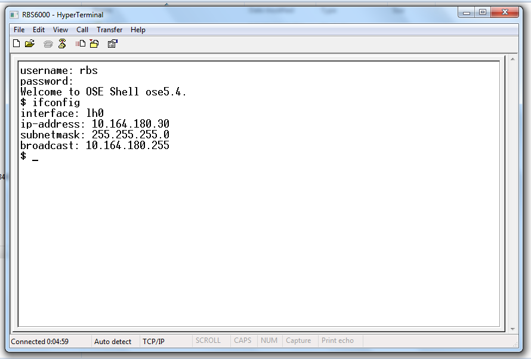Click the Disconnect phone icon
This screenshot has width=531, height=359.
(x=62, y=43)
